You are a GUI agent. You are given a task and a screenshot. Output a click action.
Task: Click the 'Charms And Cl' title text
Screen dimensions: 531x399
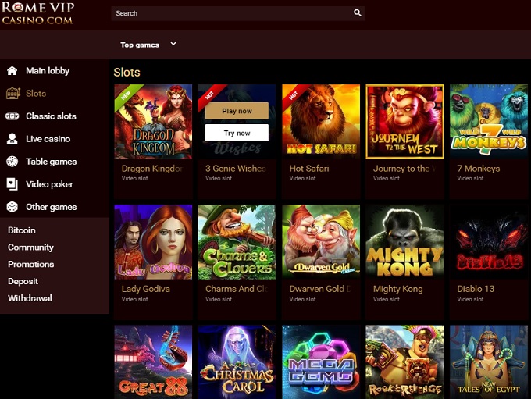237,289
